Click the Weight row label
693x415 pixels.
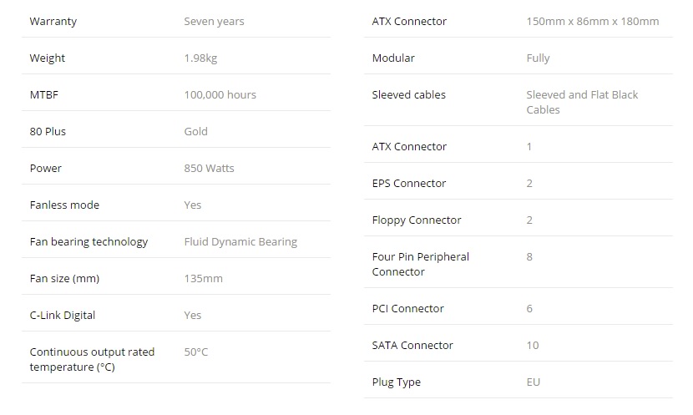(x=47, y=58)
